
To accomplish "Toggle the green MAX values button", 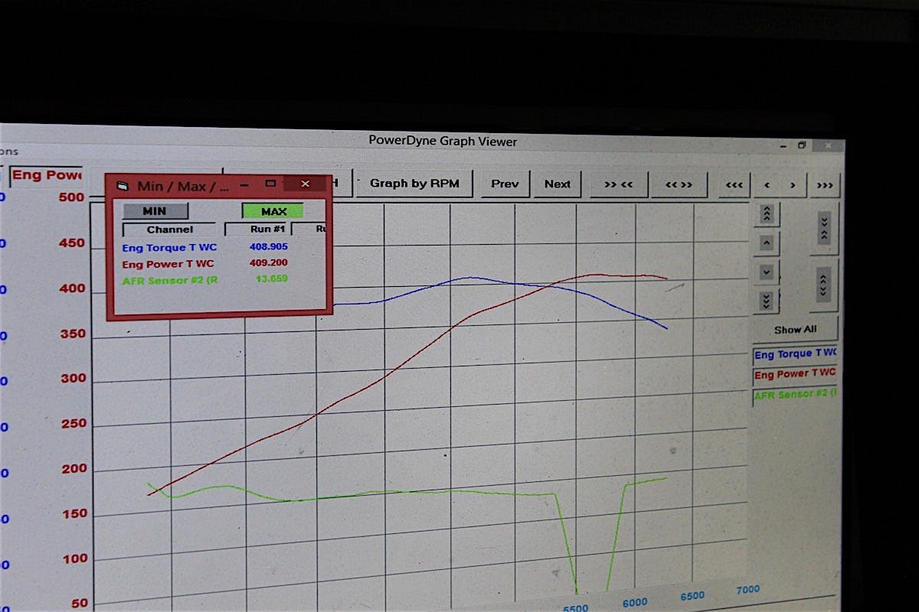I will pos(273,211).
